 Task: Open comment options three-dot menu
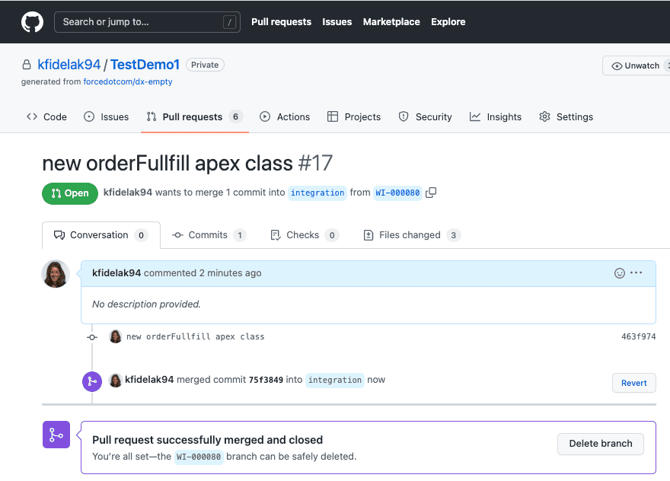[636, 272]
